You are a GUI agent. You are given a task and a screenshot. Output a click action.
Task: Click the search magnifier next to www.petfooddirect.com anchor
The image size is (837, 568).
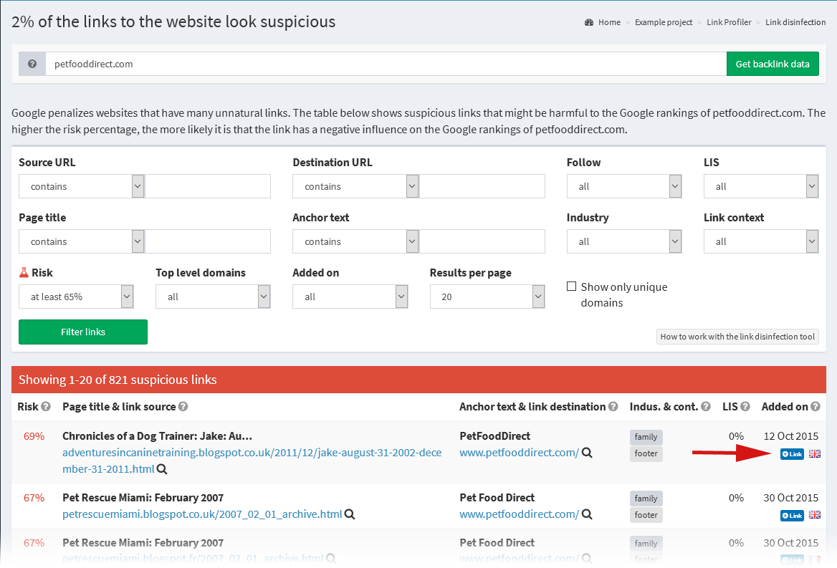[x=586, y=453]
